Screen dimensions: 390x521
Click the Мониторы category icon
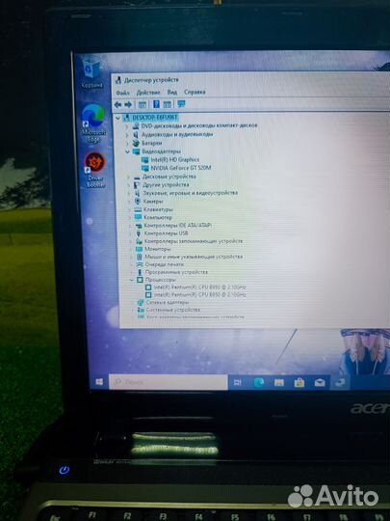(x=140, y=249)
